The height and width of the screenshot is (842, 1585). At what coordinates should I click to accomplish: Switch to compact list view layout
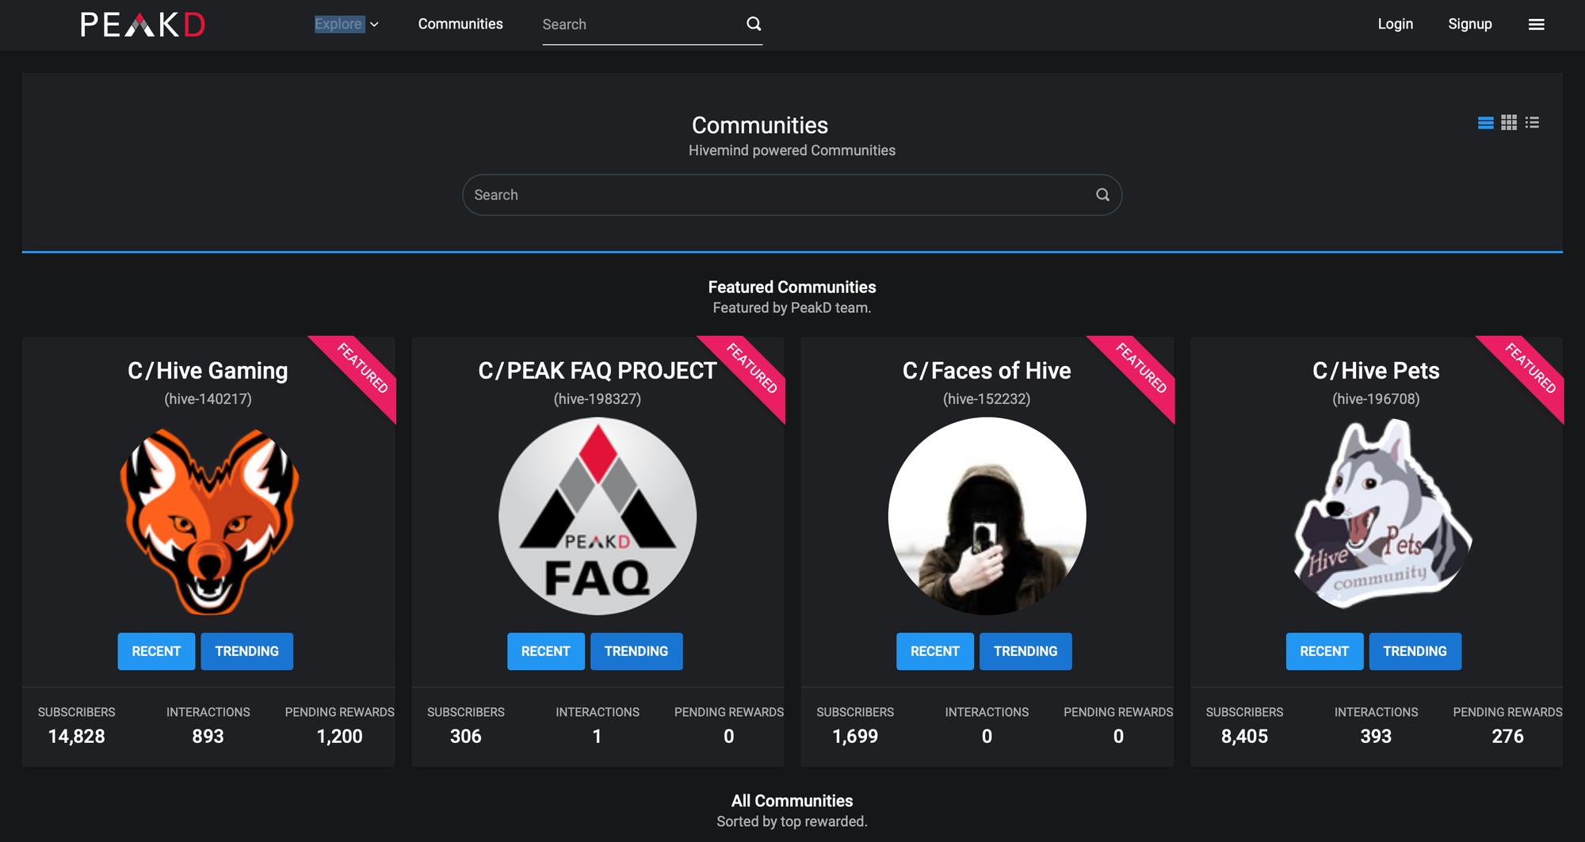pos(1532,123)
